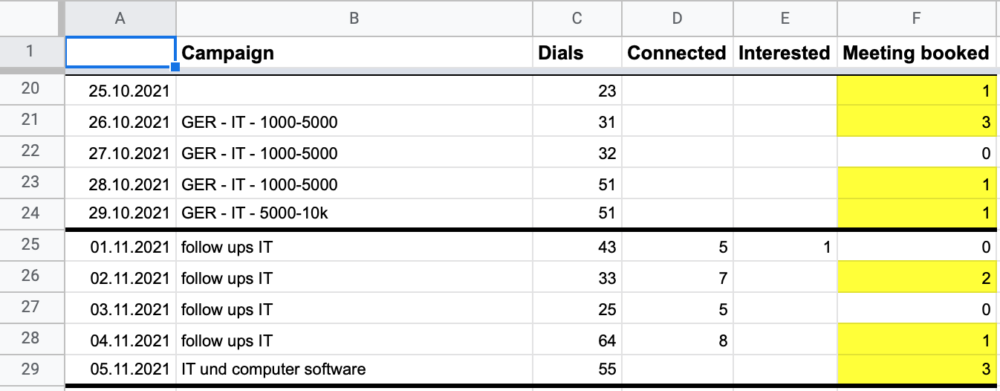Select column A header
This screenshot has width=1000, height=391.
click(120, 19)
